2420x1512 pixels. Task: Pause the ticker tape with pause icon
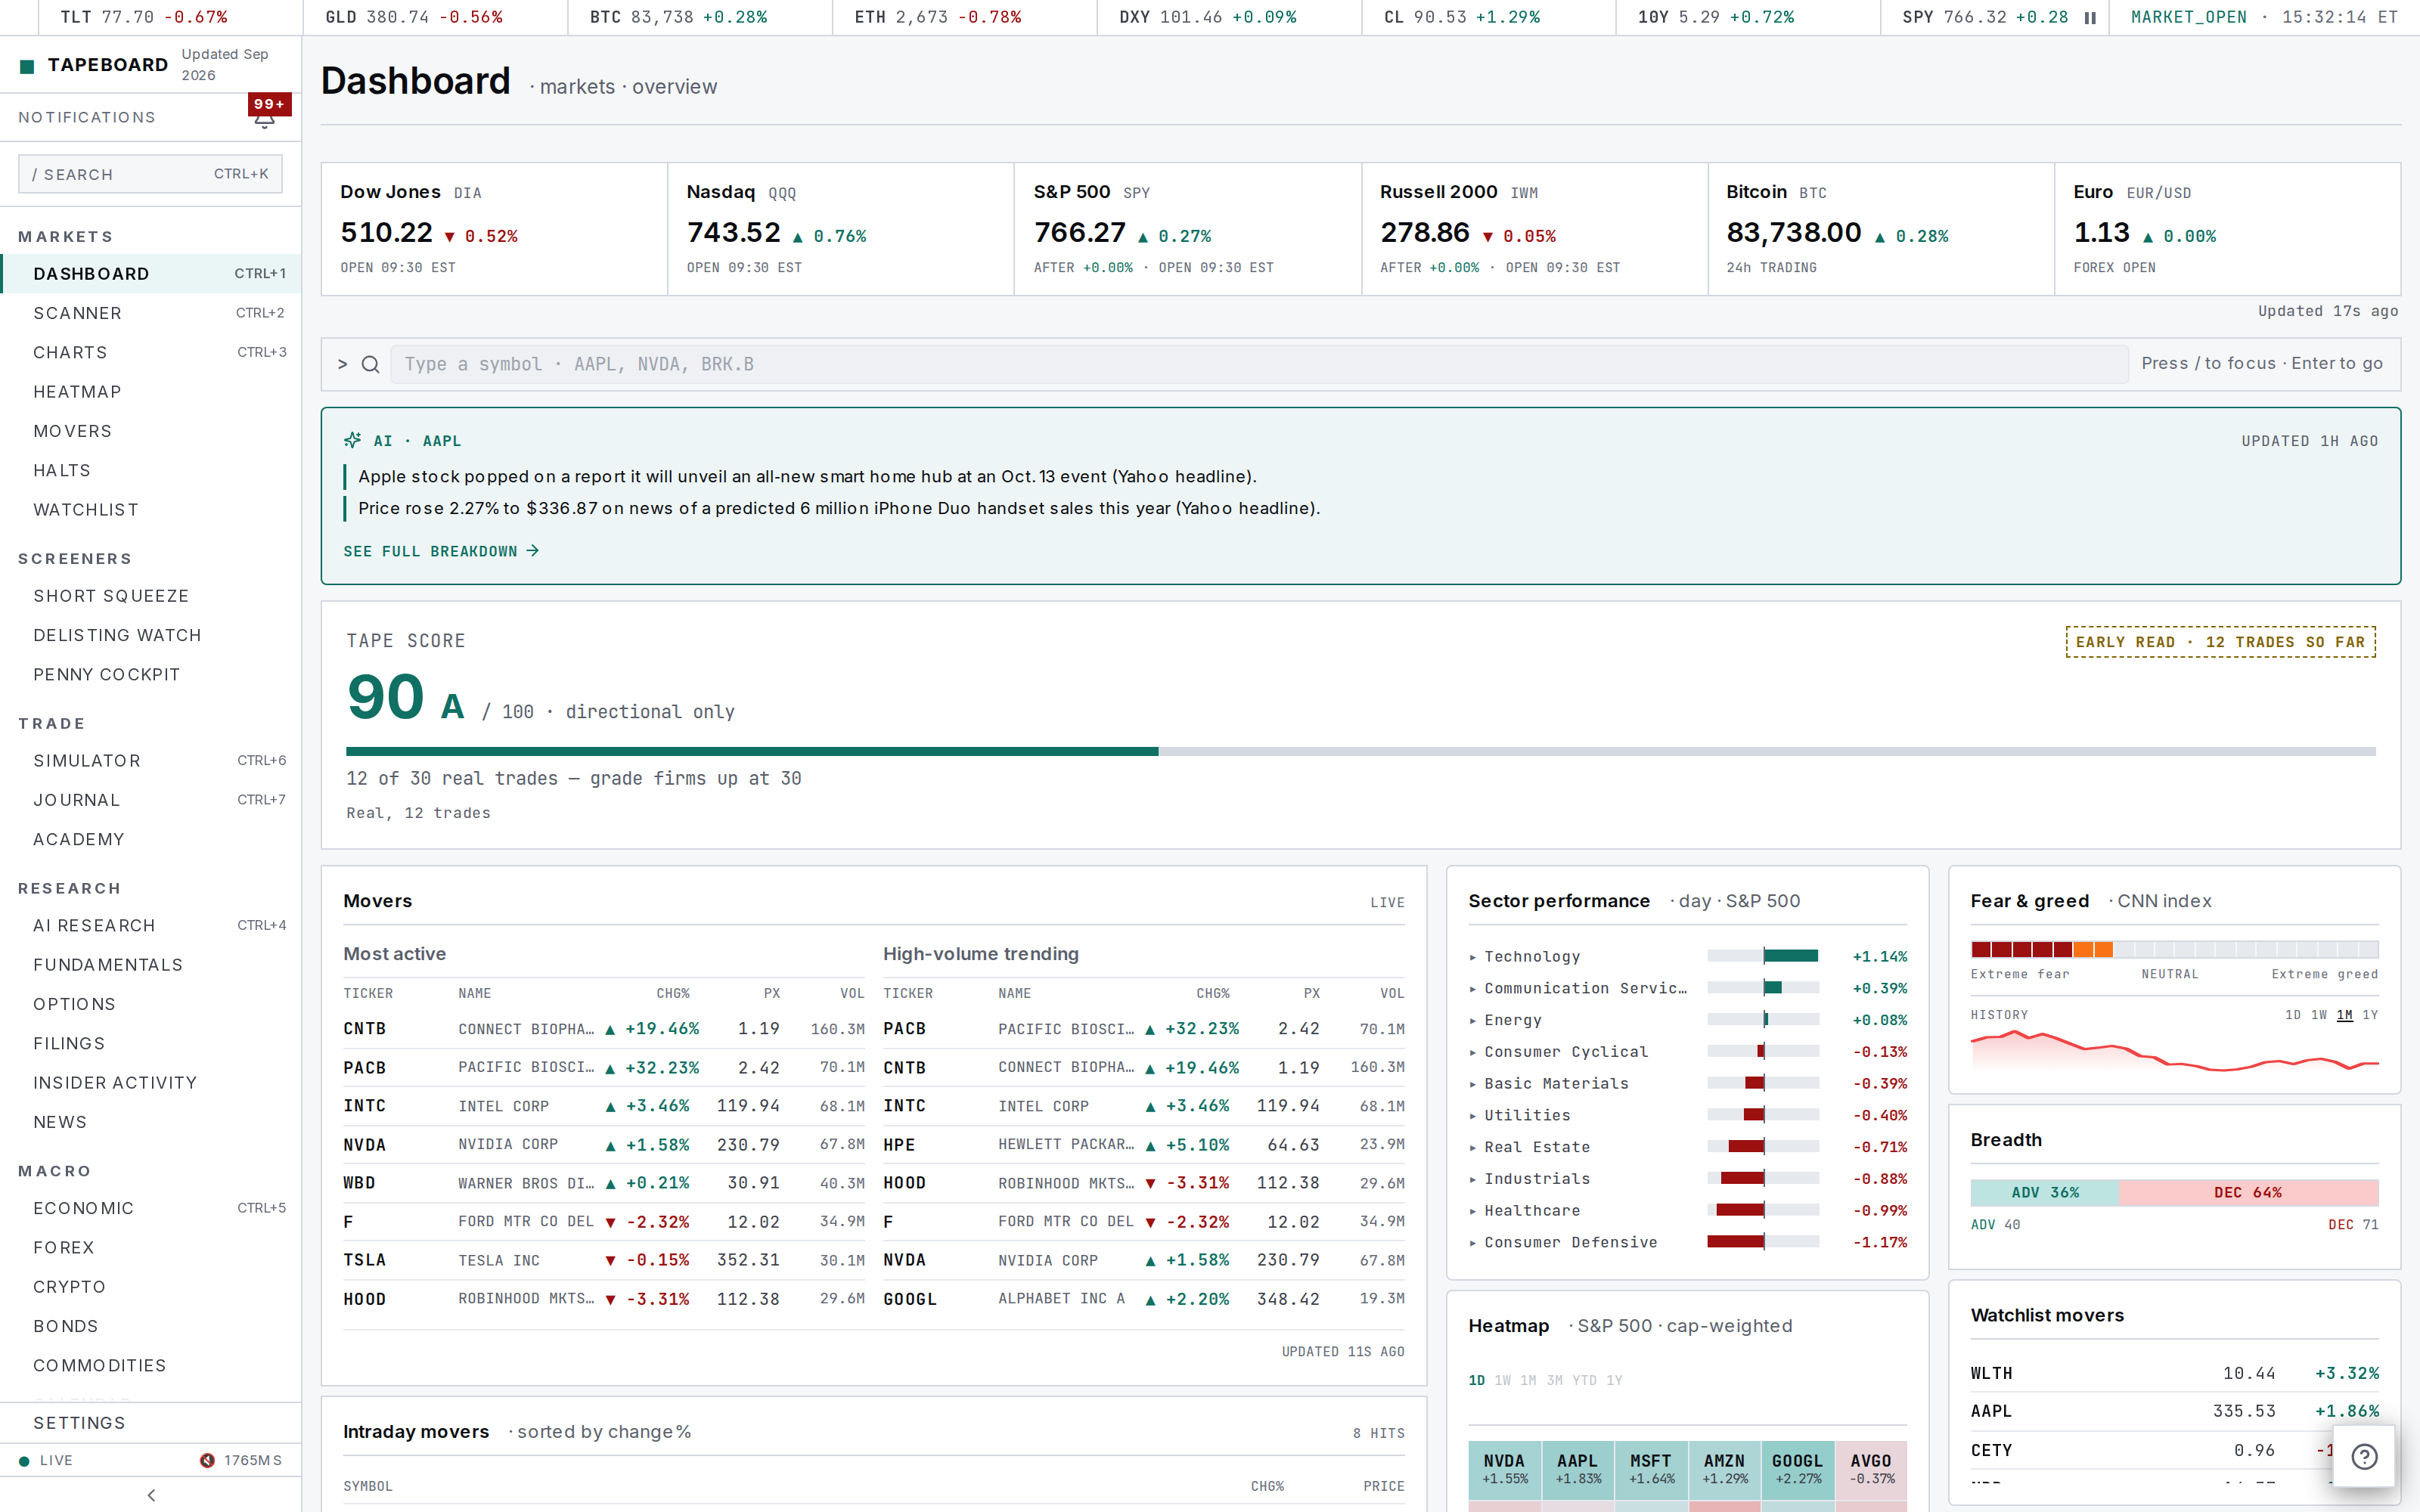click(x=2090, y=18)
